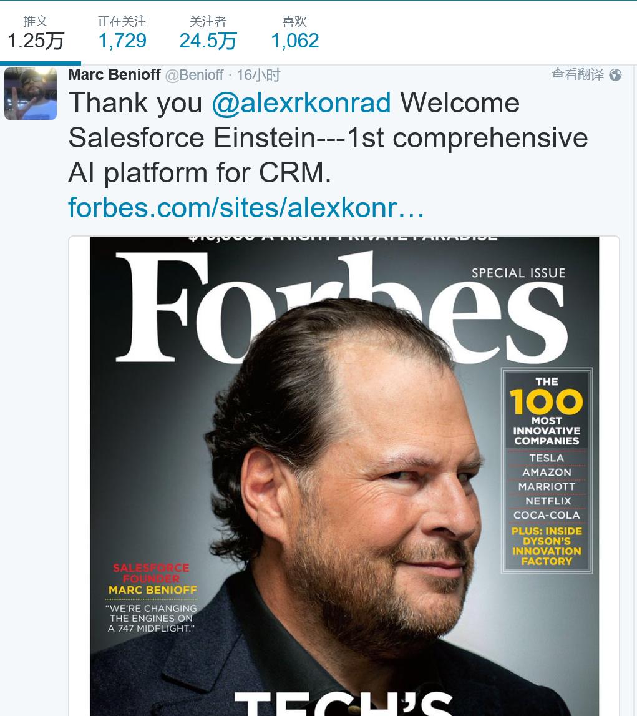Viewport: 637px width, 716px height.
Task: Open the 关注者 followers tab
Action: pyautogui.click(x=208, y=22)
